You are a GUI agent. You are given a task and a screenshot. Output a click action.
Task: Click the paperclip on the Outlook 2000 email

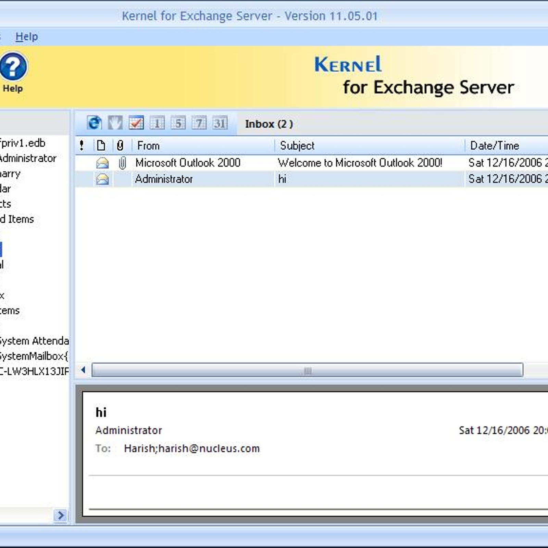122,163
